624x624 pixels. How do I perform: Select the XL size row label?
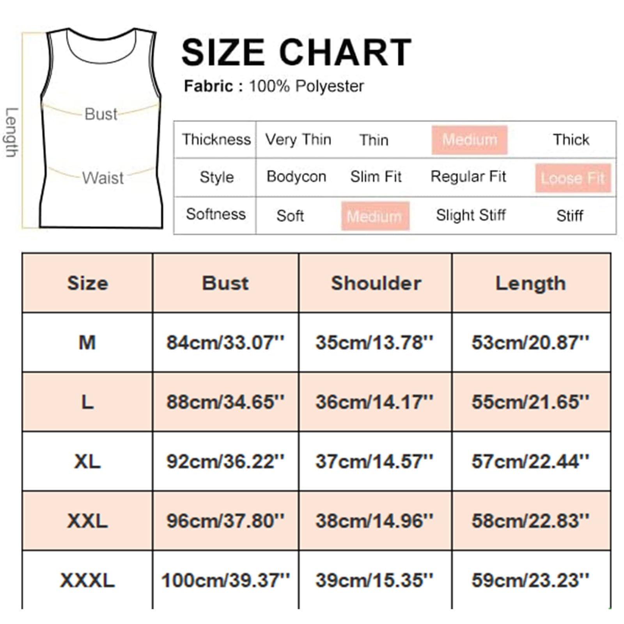87,461
